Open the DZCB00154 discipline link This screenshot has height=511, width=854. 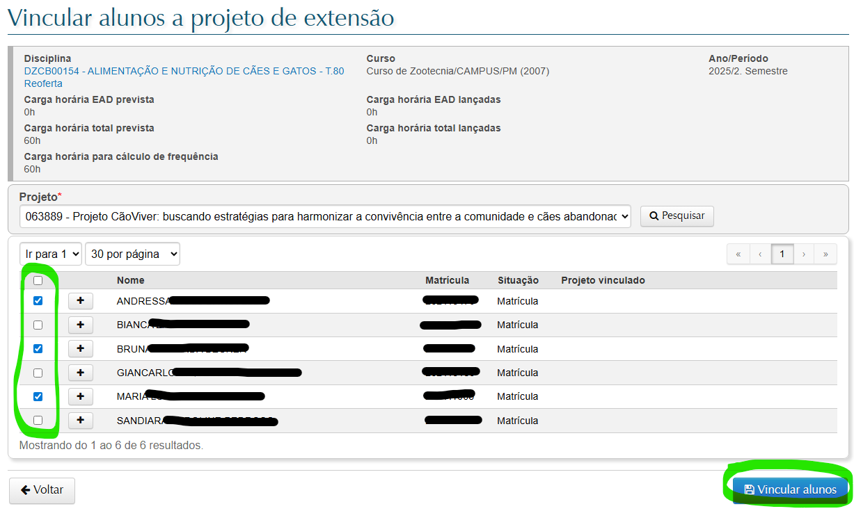pyautogui.click(x=184, y=71)
